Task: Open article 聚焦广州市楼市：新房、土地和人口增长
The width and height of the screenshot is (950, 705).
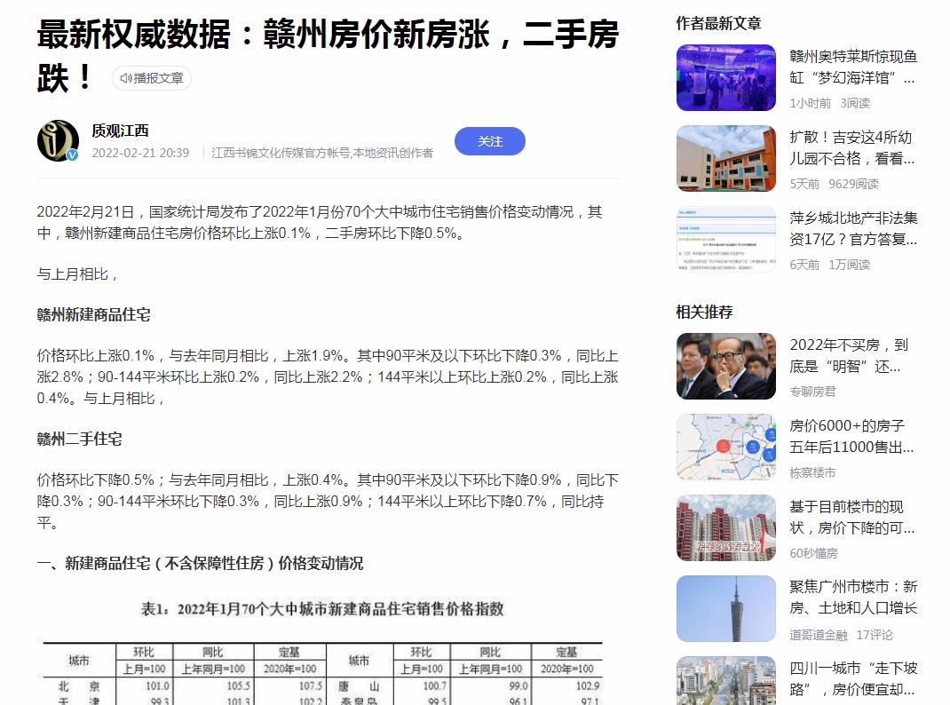Action: coord(853,598)
